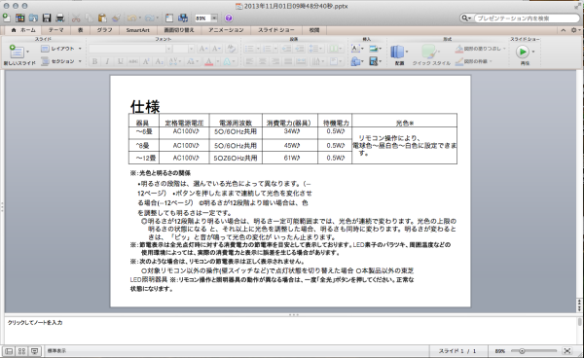Open the Media Browser icon

pyautogui.click(x=183, y=18)
